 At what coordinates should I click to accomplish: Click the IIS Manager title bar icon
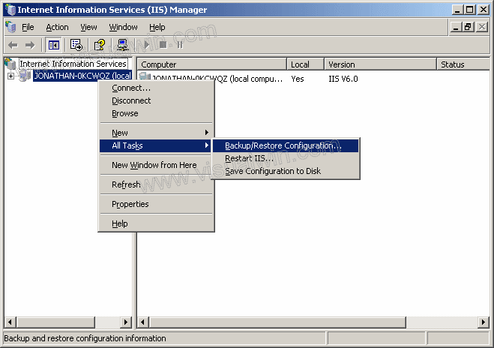click(10, 10)
